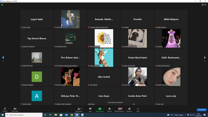Click the Leave Room button
This screenshot has height=117, width=208.
pyautogui.click(x=201, y=110)
